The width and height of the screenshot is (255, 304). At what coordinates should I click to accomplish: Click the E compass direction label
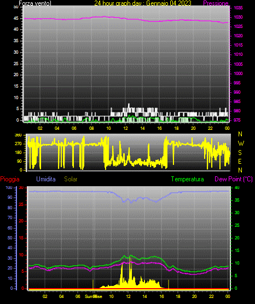(240, 161)
